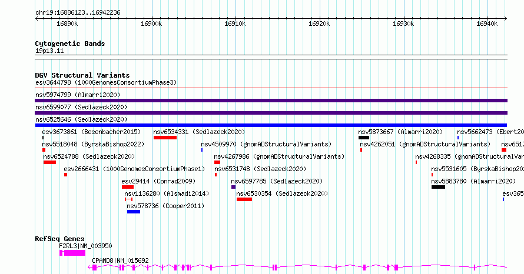Open the nsv6525646 (Sedlazeck2020) label
Image resolution: width=524 pixels, height=274 pixels.
click(81, 119)
